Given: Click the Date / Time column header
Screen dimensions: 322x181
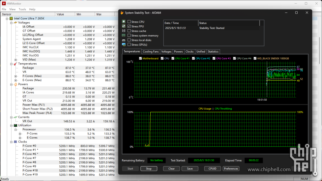Looking at the screenshot, I should [181, 23].
